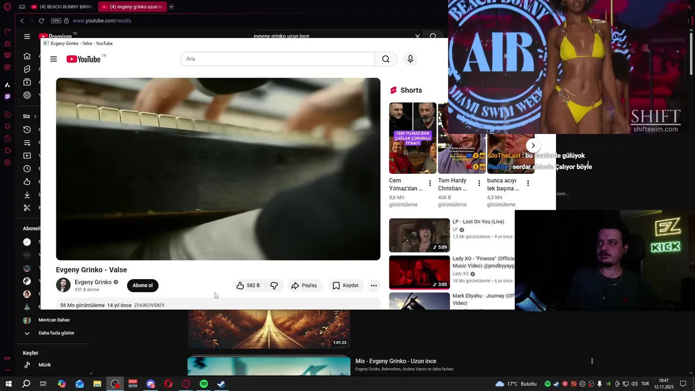Open the hamburger menu in Valse popup

53,59
